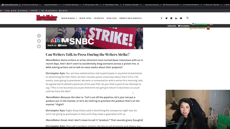This screenshot has height=129, width=230.
Task: Open MovieMaker's LinkedIn page from the header
Action: pyautogui.click(x=176, y=18)
